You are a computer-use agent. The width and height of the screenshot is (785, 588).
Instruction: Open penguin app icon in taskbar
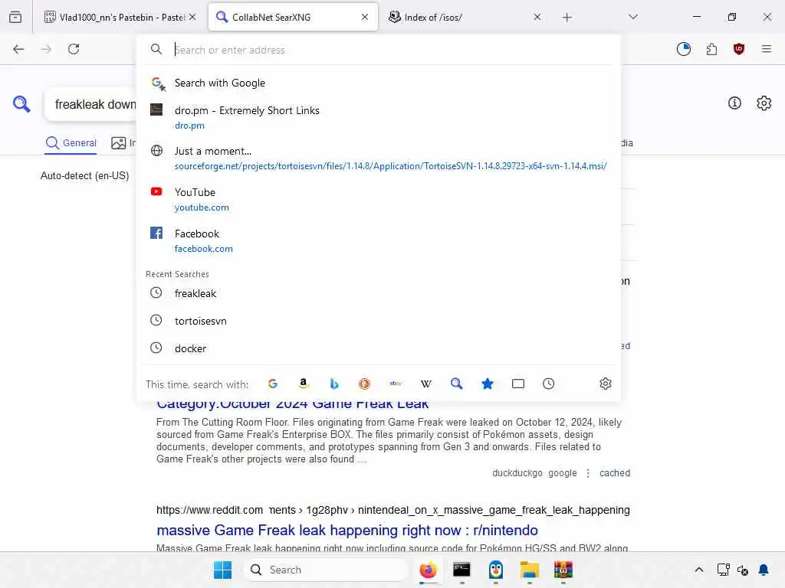pyautogui.click(x=496, y=570)
